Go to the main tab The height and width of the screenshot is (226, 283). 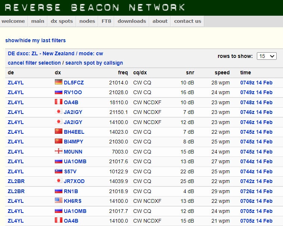38,21
